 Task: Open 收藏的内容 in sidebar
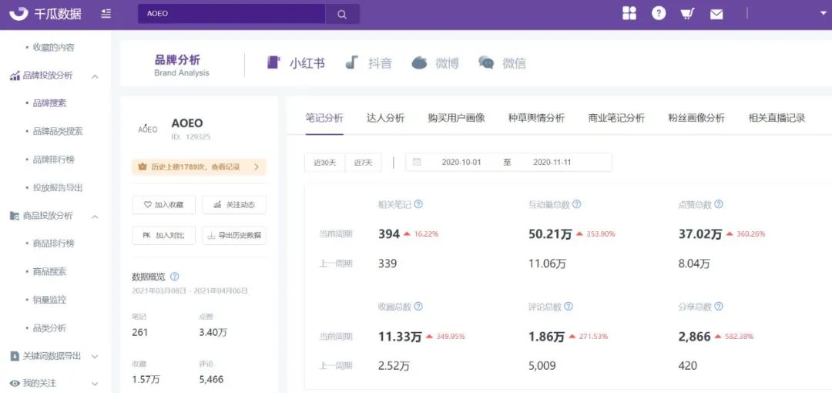(53, 48)
